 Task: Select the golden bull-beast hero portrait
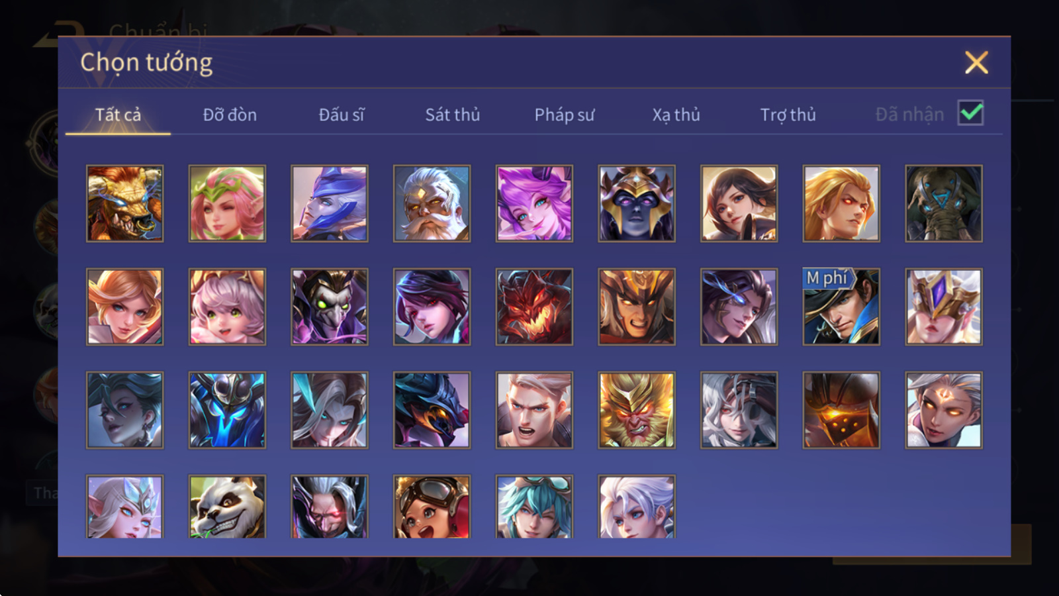[125, 203]
